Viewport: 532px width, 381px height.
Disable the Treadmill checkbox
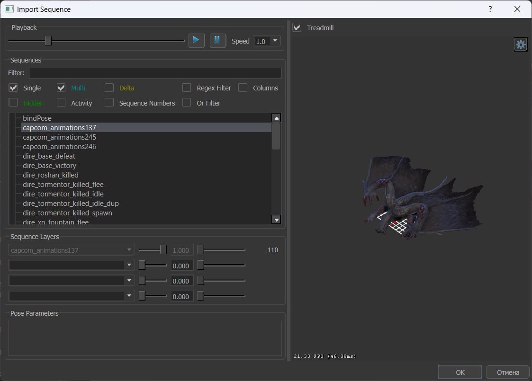pyautogui.click(x=297, y=27)
